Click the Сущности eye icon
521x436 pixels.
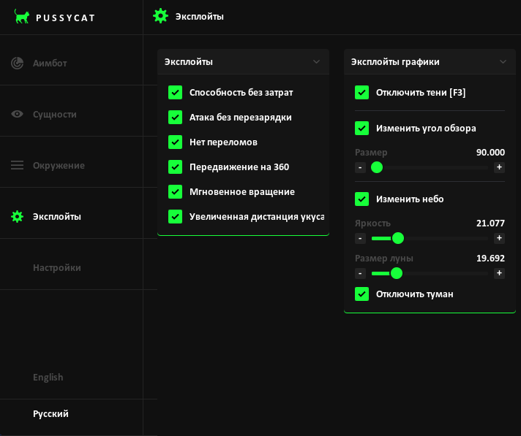[18, 115]
